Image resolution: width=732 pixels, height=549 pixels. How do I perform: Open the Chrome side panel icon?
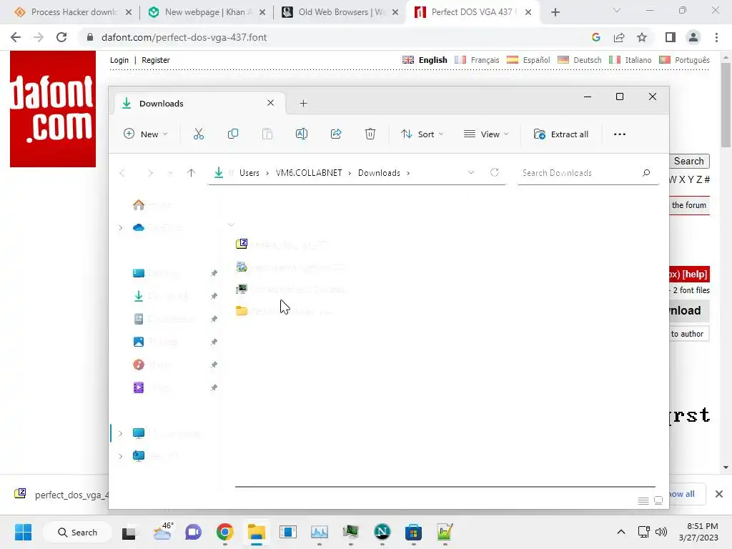[671, 37]
